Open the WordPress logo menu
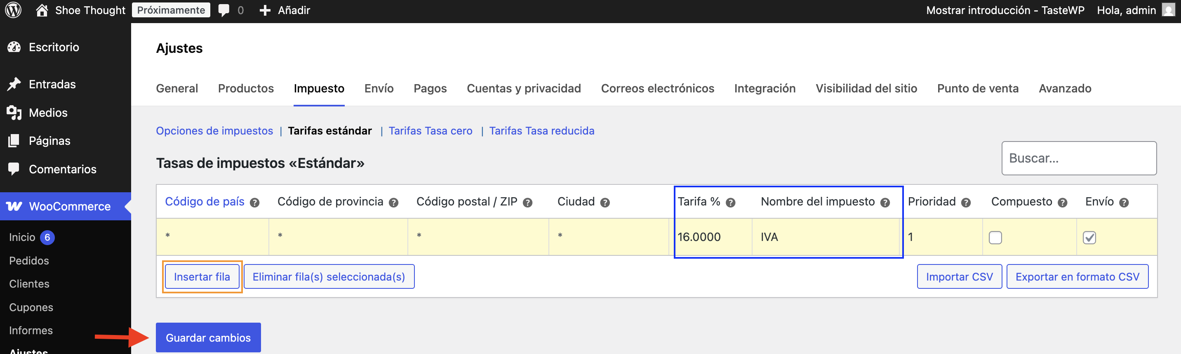Image resolution: width=1181 pixels, height=354 pixels. click(x=13, y=10)
